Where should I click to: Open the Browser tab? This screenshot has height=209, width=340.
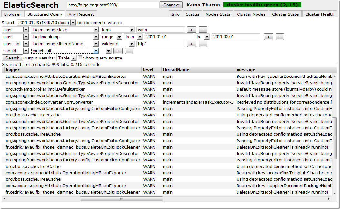click(13, 14)
